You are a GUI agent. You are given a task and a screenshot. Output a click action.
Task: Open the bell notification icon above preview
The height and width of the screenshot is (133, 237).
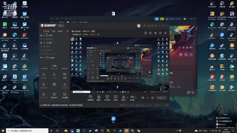coord(160,33)
